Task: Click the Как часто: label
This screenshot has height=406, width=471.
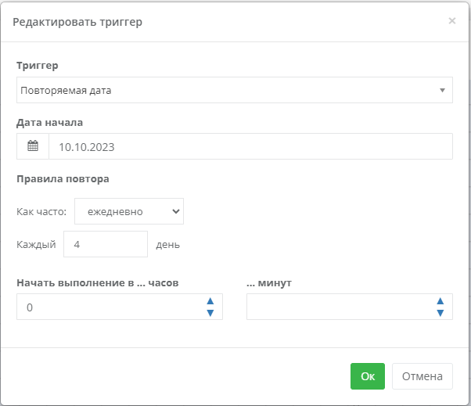Action: coord(41,212)
